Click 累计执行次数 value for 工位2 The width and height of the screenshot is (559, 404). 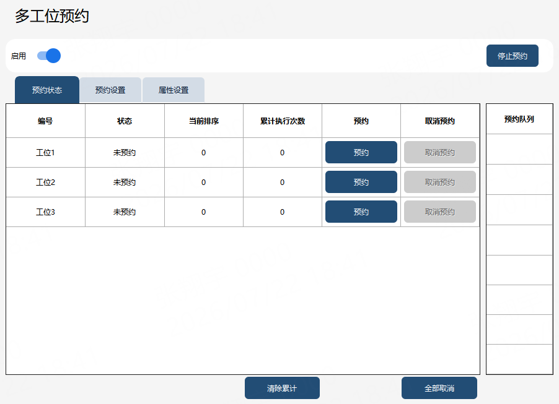[283, 183]
